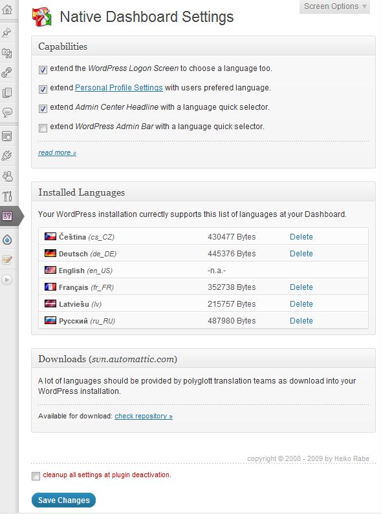This screenshot has width=381, height=514.
Task: Open the Personal Profile Settings link
Action: point(119,88)
